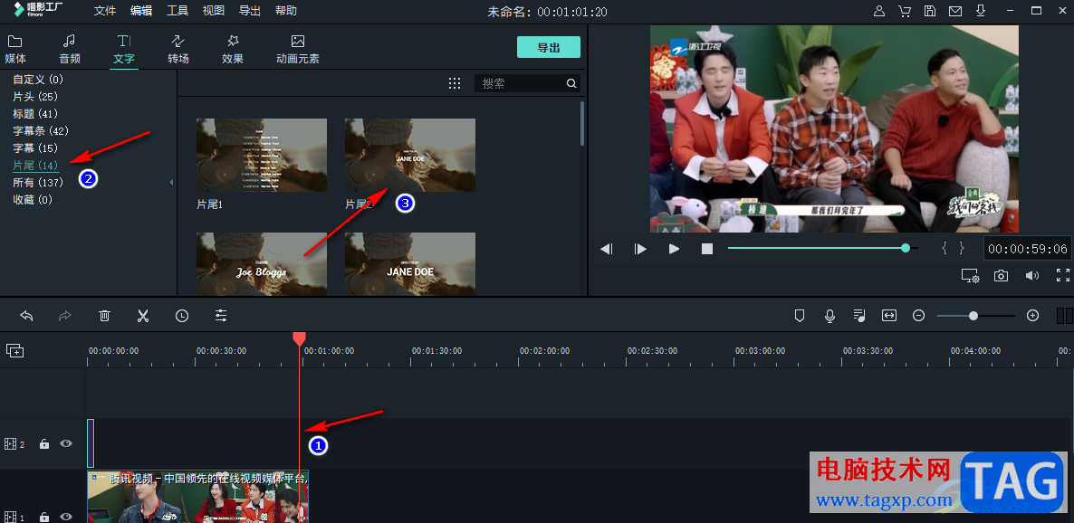Click zoom-to-fit timeline icon
Viewport: 1074px width, 523px height.
[x=889, y=316]
